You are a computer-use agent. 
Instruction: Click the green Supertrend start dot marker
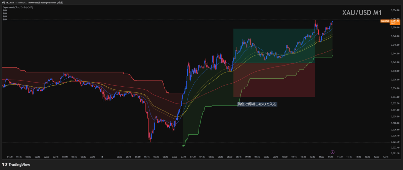[x=183, y=146]
